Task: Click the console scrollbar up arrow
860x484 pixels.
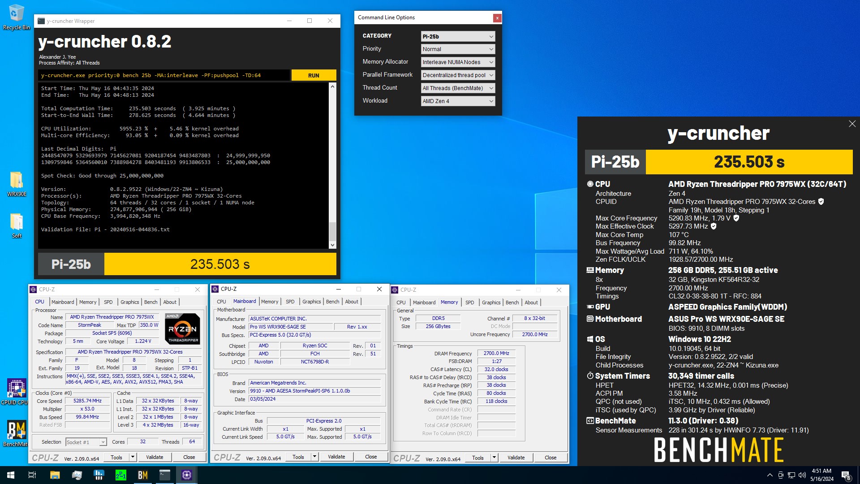Action: coord(332,86)
